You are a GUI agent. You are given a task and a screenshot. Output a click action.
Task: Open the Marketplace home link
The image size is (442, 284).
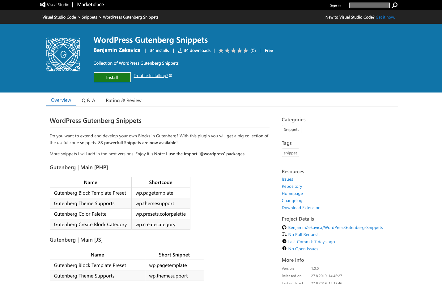(x=91, y=5)
